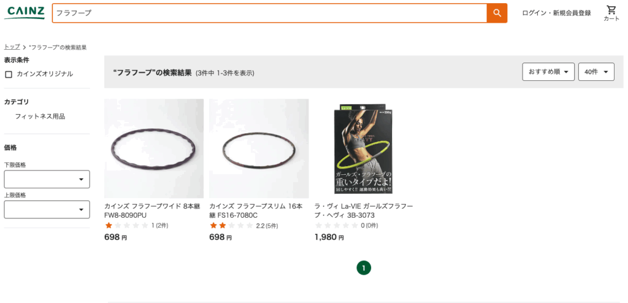Open ガールズフラフープ・ヘヴィ product image
The width and height of the screenshot is (628, 303).
click(x=364, y=148)
